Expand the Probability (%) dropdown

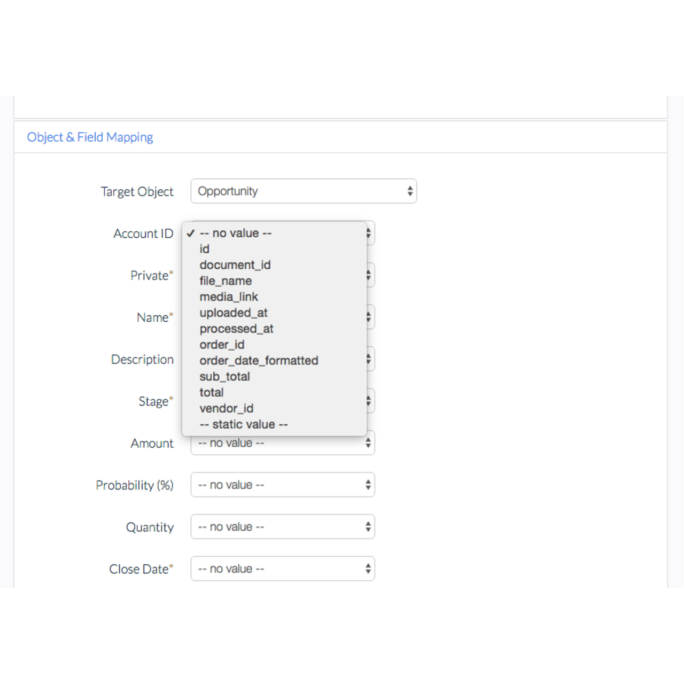click(x=282, y=485)
